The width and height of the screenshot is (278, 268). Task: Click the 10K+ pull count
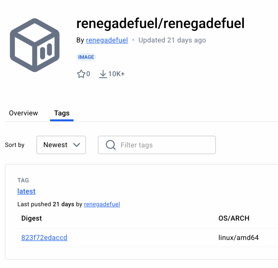click(x=116, y=74)
